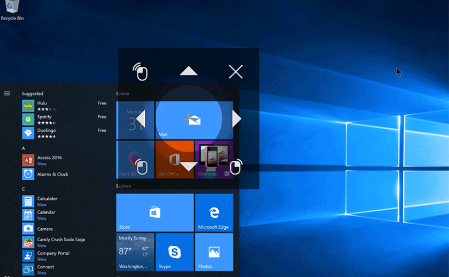449x277 pixels.
Task: Open the OneNote tile
Action: 214,160
